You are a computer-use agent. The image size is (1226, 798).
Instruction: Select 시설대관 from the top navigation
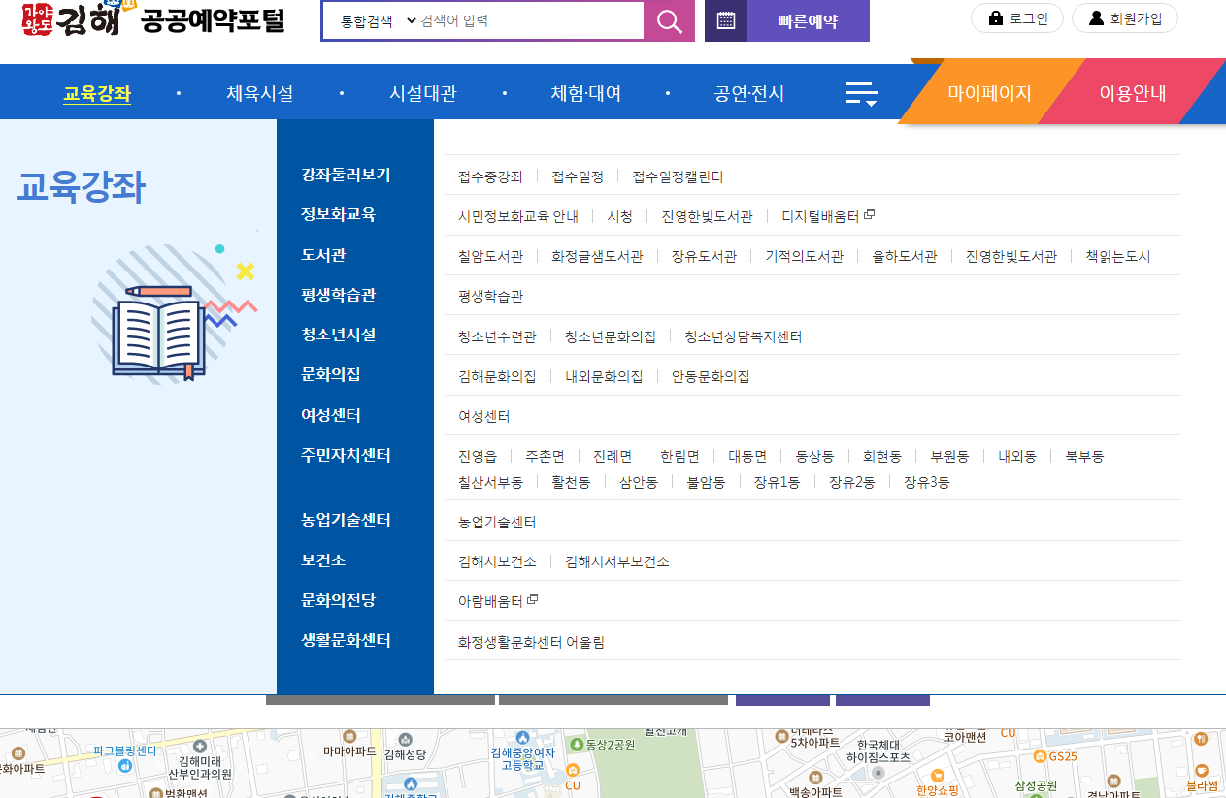422,91
